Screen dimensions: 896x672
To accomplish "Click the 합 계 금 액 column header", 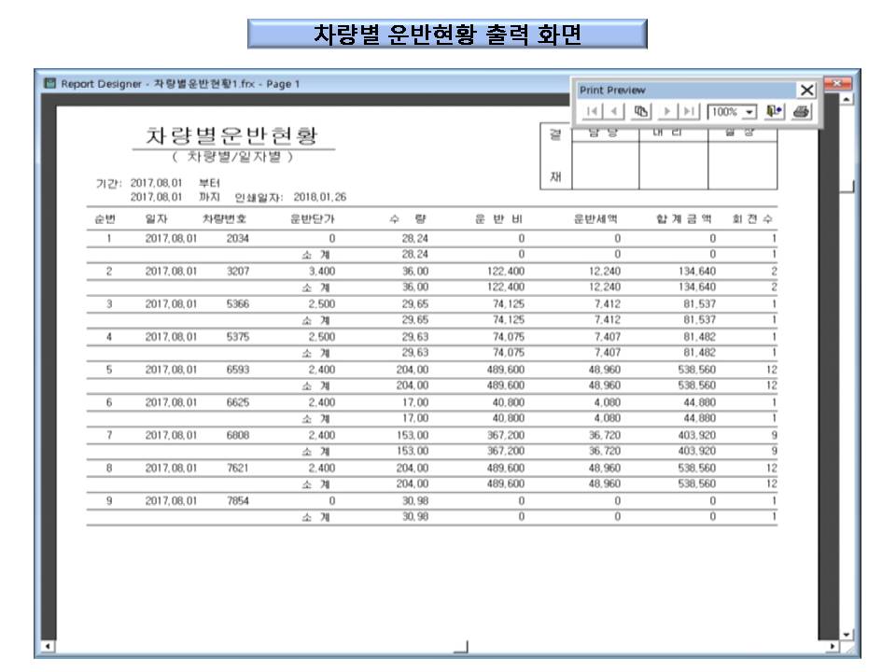I will point(684,218).
